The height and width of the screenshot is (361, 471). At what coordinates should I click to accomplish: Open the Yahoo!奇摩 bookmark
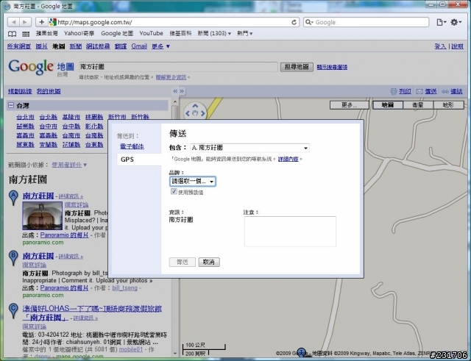click(x=79, y=33)
